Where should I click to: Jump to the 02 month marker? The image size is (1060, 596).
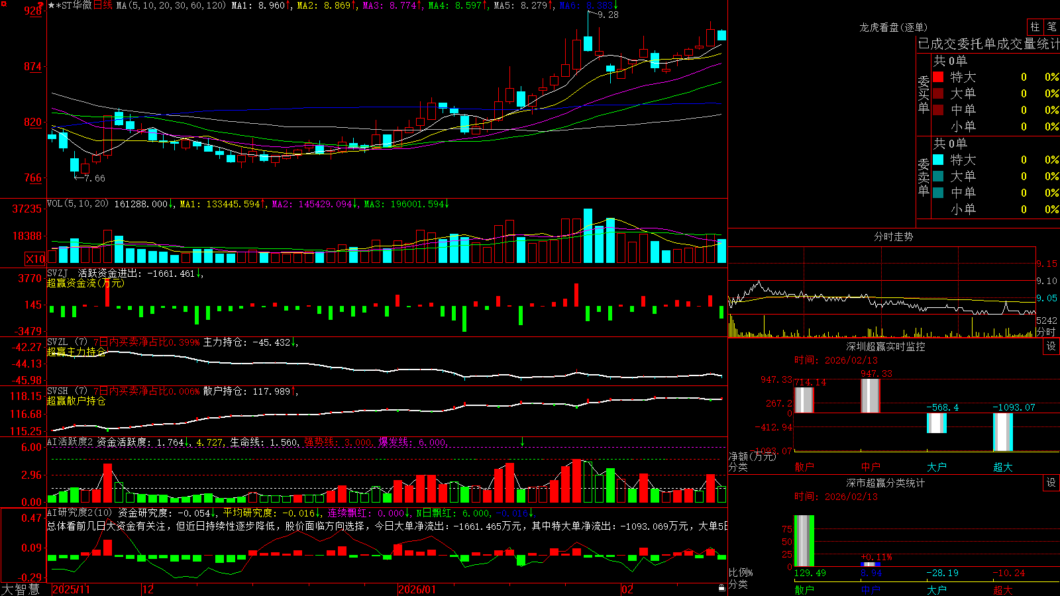tap(627, 589)
